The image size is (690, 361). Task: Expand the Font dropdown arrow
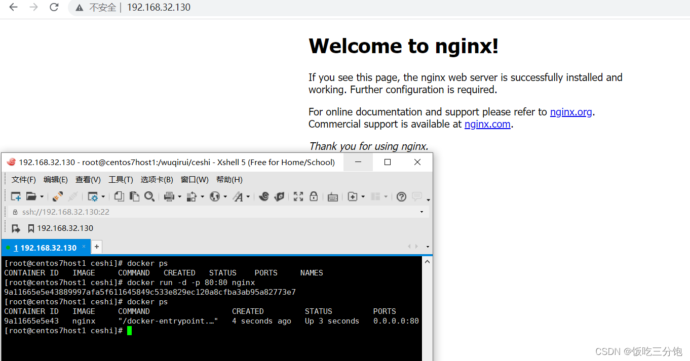pos(248,197)
